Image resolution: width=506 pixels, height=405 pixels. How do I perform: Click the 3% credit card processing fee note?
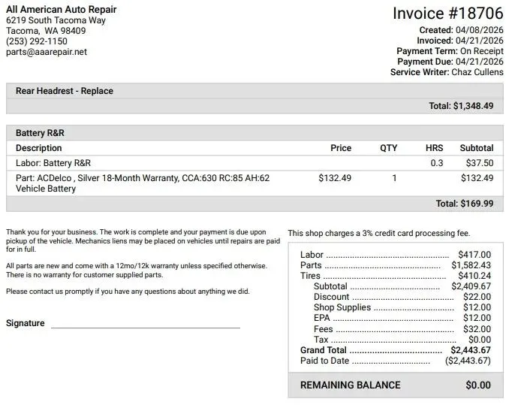[379, 233]
